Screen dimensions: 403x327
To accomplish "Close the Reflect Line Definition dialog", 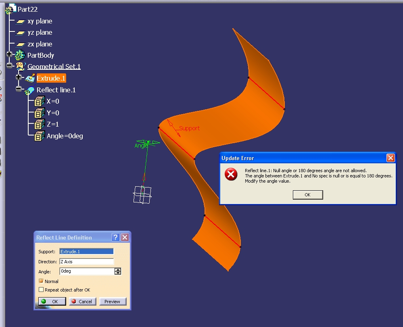I will pyautogui.click(x=125, y=237).
